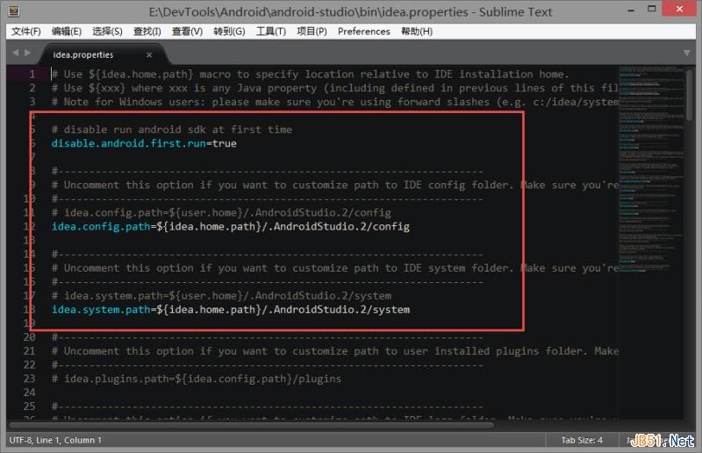Click the '# Use ${idea.home.path} macro' comment line

tap(310, 74)
